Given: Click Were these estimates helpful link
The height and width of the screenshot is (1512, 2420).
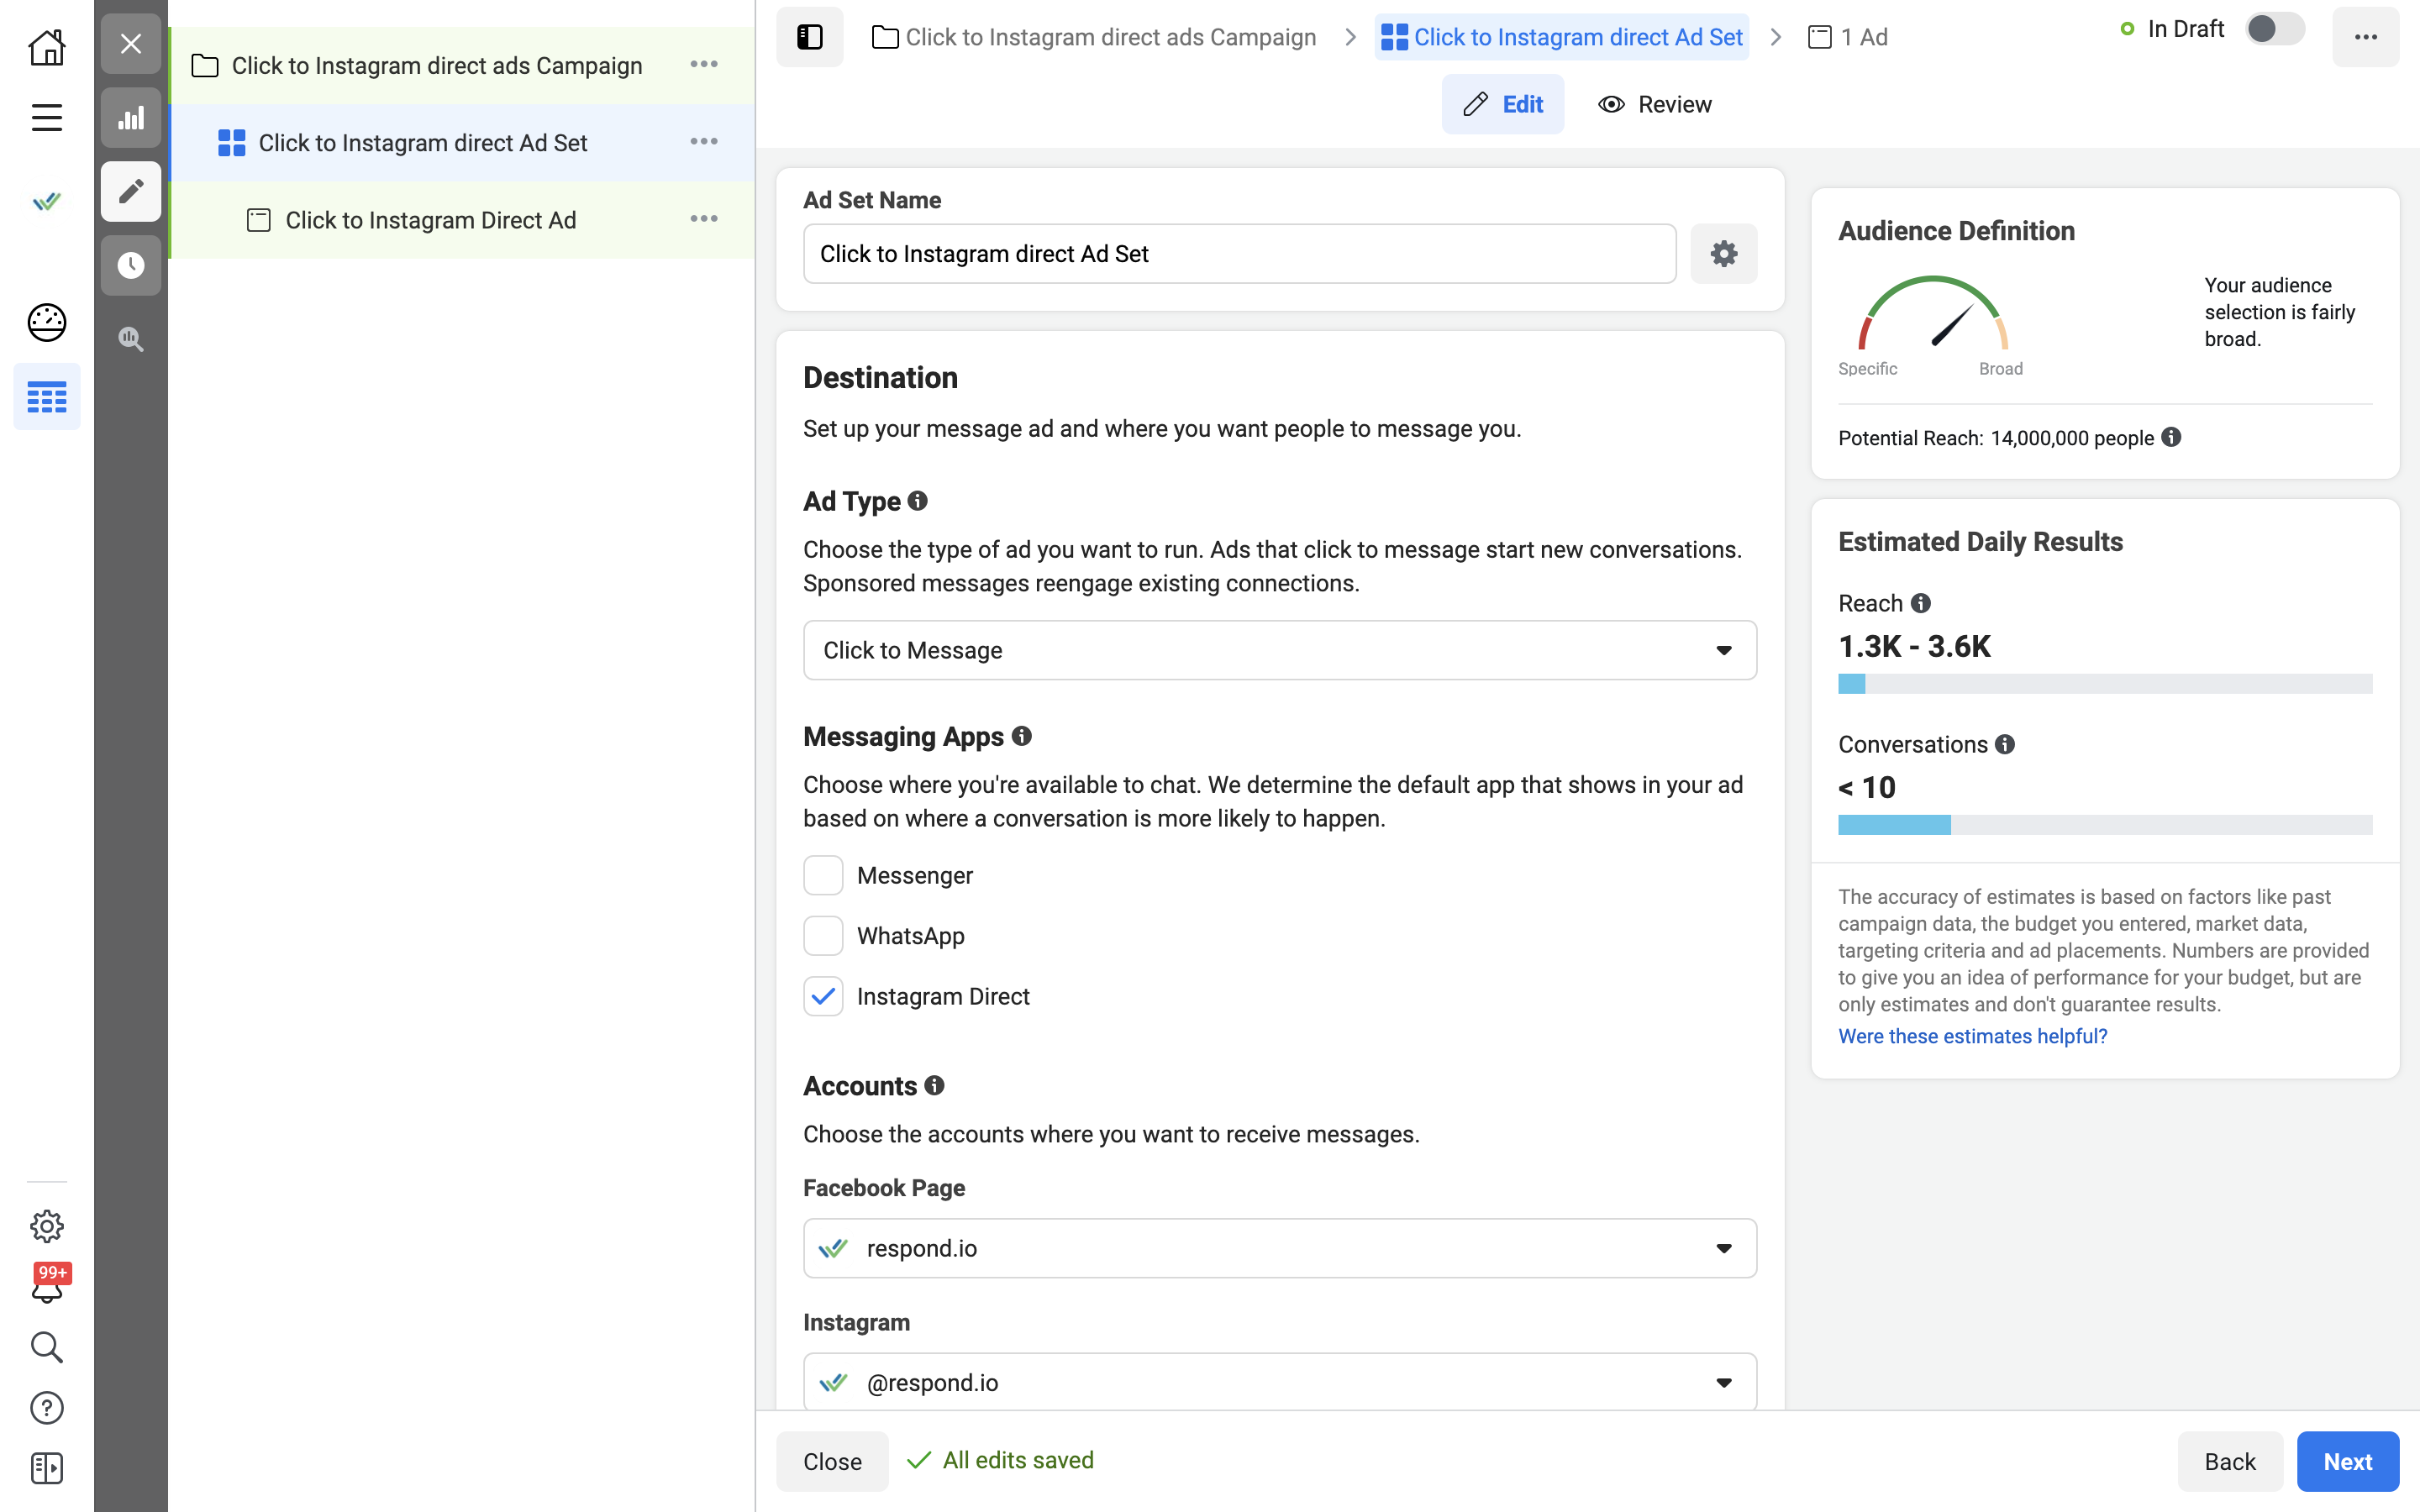Looking at the screenshot, I should pos(1972,1035).
